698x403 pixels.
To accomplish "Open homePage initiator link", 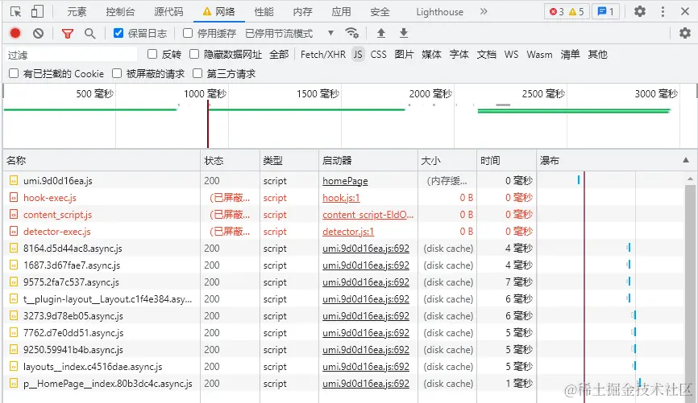I will tap(345, 181).
